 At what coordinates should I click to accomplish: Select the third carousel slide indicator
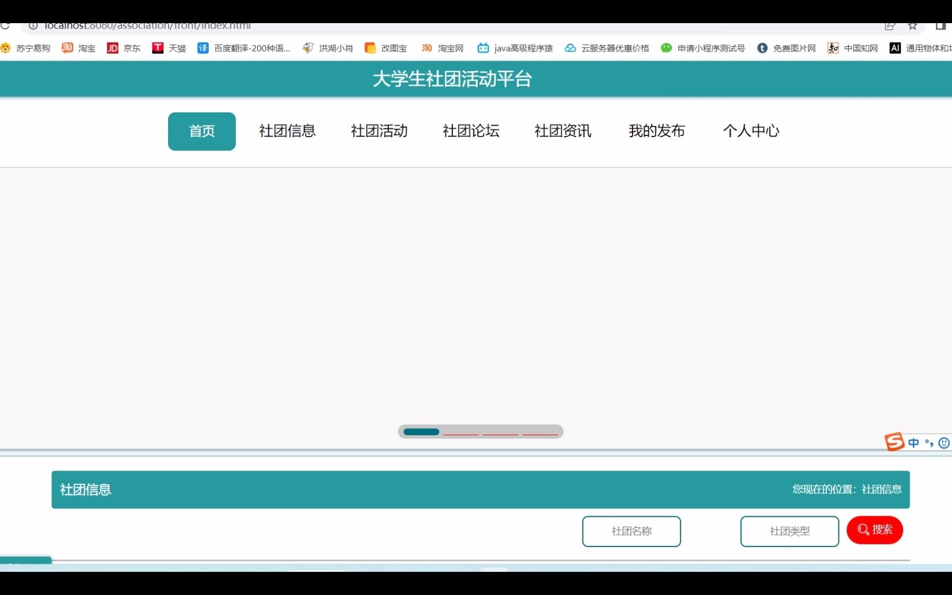click(x=501, y=432)
